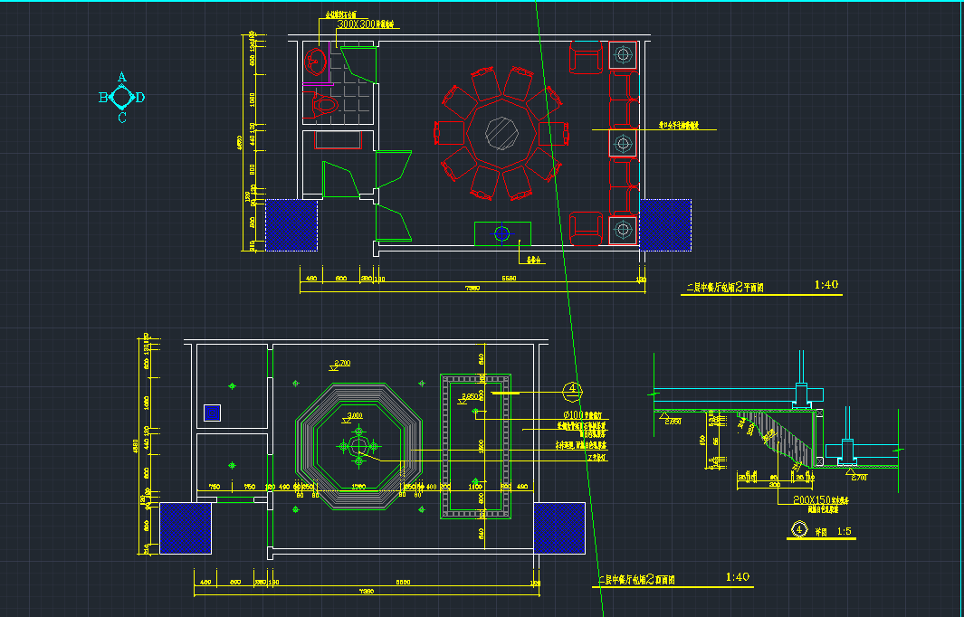The width and height of the screenshot is (964, 617).
Task: Select the red cabinet in the entry vestibule
Action: [339, 140]
